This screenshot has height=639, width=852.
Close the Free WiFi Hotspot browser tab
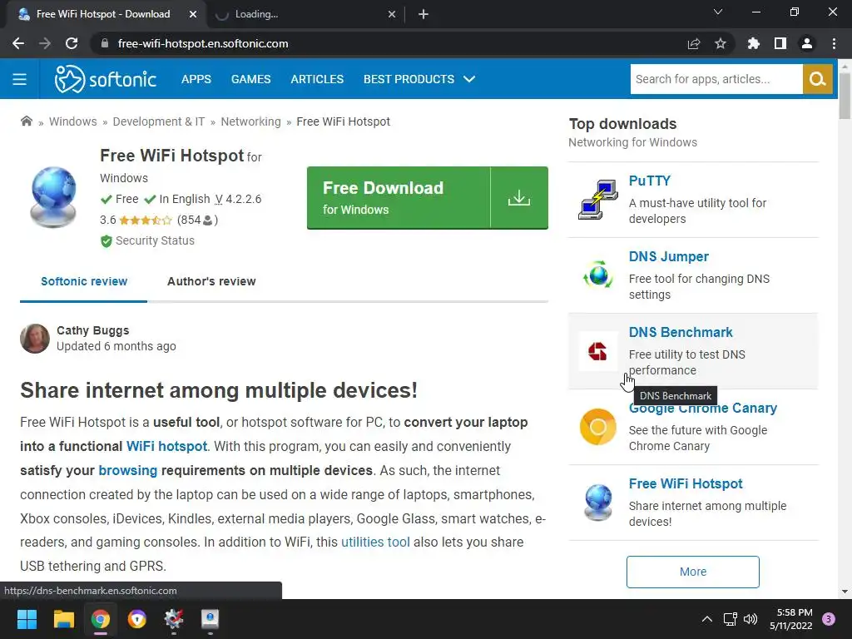(x=193, y=14)
